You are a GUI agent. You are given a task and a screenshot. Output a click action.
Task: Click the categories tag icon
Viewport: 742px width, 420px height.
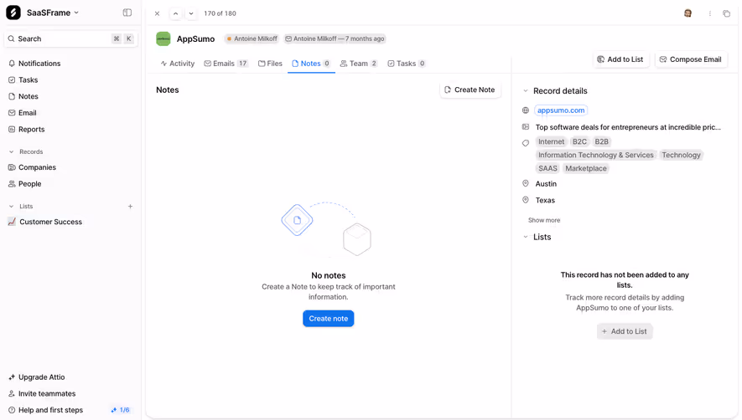coord(525,143)
